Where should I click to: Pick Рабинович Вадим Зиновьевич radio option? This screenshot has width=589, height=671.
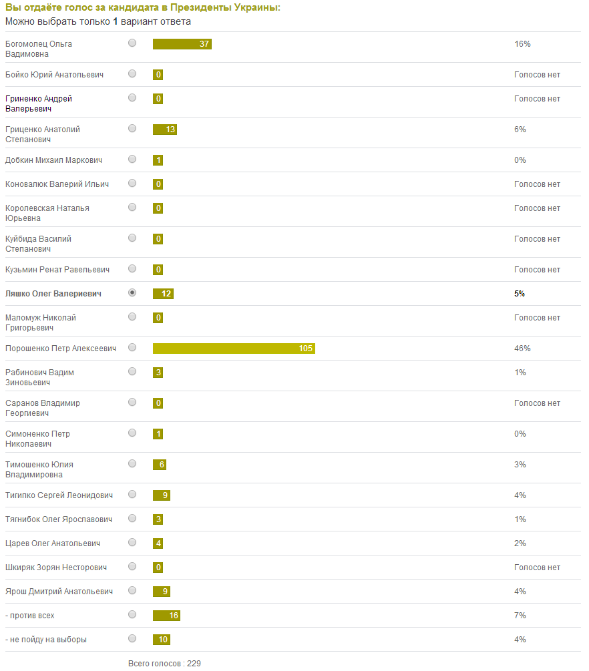132,371
